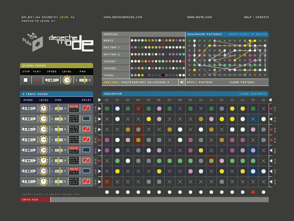294x221 pixels.
Task: Increase global speed with right arrow
Action: click(x=58, y=80)
